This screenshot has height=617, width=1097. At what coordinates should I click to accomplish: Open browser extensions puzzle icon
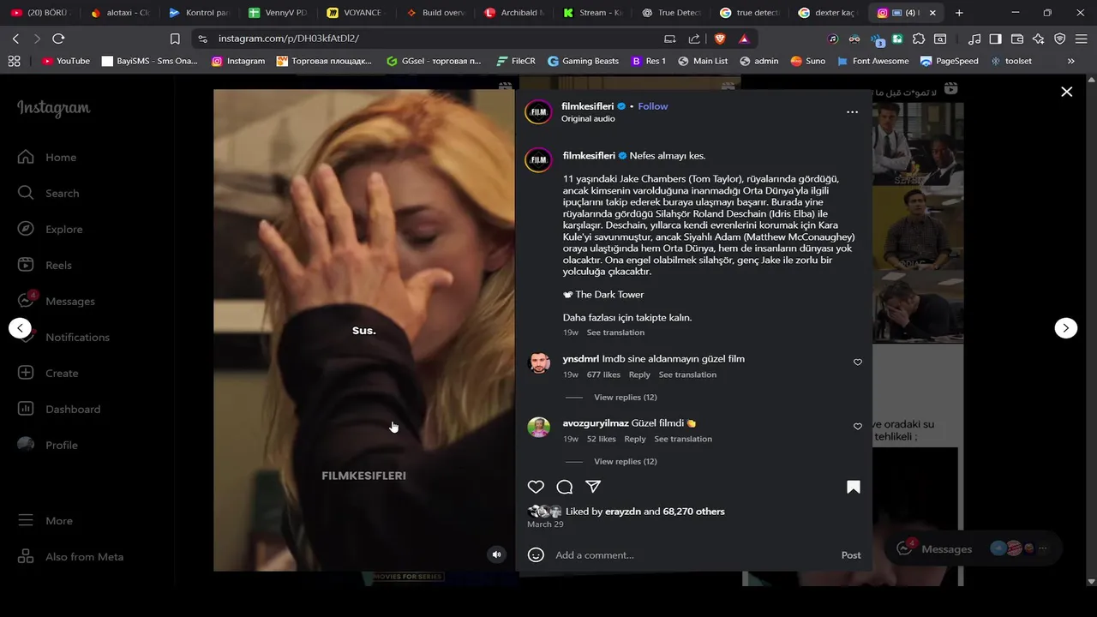pos(919,39)
